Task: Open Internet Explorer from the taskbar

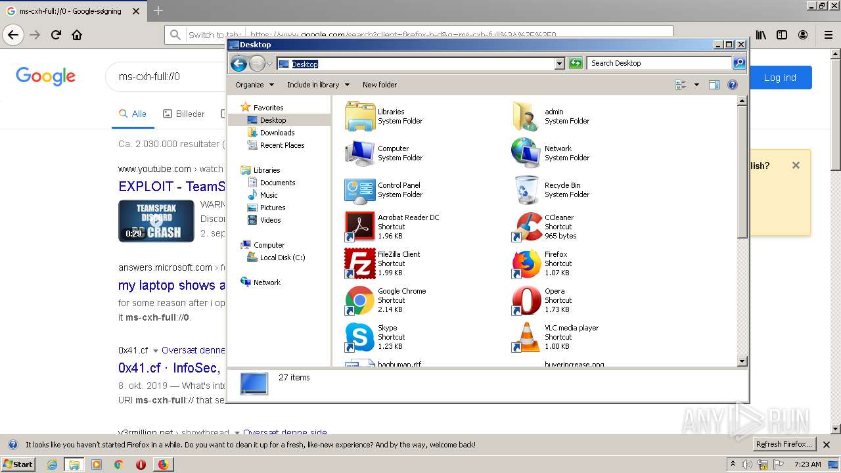Action: tap(52, 464)
